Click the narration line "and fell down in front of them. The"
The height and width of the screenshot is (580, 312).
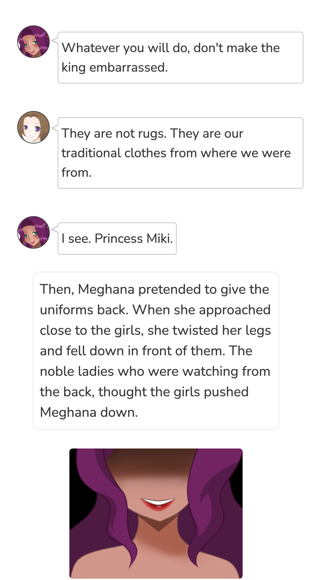point(146,351)
